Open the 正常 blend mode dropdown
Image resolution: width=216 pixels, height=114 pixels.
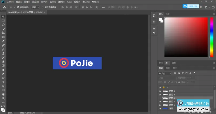167,78
